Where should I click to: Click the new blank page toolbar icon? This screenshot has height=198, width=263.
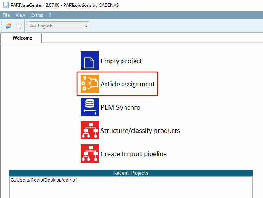19,26
